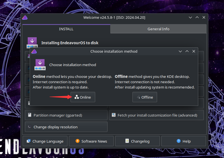Click the Change Language translate icon
This screenshot has height=158, width=224.
coord(29,141)
